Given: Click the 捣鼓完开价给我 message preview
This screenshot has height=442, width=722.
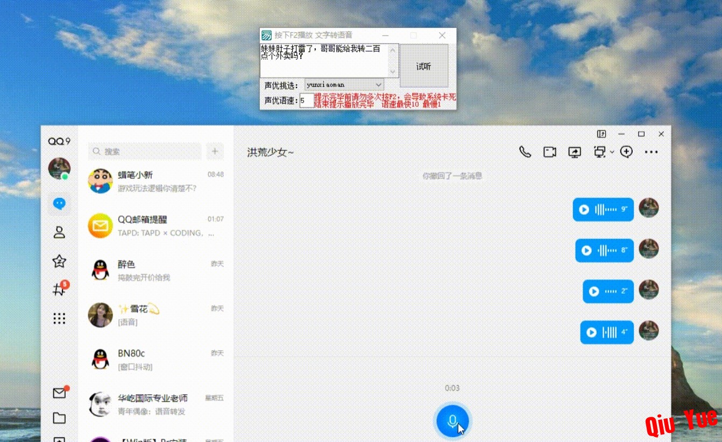Looking at the screenshot, I should (144, 278).
